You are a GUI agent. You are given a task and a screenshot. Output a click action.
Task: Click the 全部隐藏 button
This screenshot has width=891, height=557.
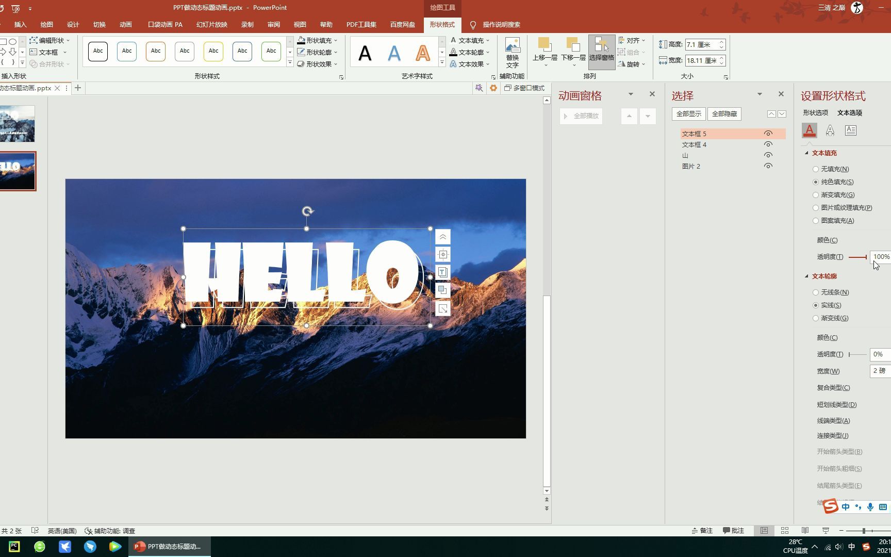point(724,114)
